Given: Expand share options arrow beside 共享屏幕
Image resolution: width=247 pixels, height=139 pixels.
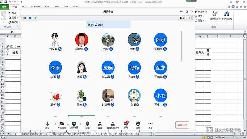Looking at the screenshot, I should (80, 124).
